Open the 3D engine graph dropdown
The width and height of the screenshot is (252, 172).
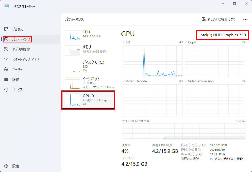(x=124, y=42)
